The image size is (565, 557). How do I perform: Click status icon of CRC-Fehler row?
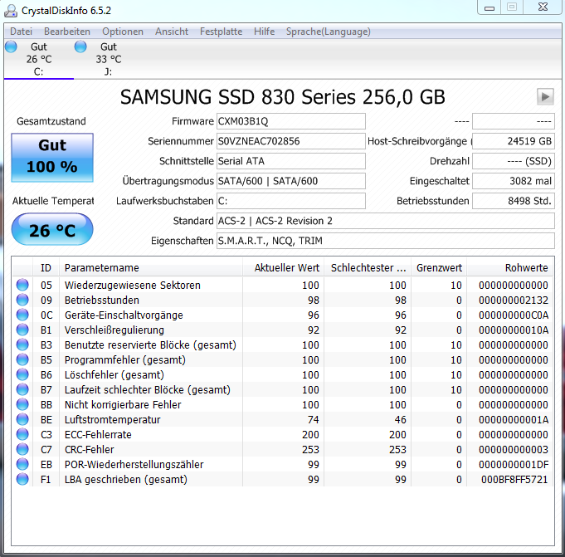click(22, 449)
